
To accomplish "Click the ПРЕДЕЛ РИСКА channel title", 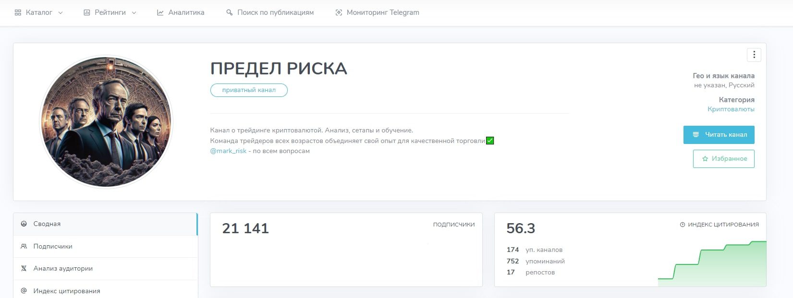I will coord(279,69).
